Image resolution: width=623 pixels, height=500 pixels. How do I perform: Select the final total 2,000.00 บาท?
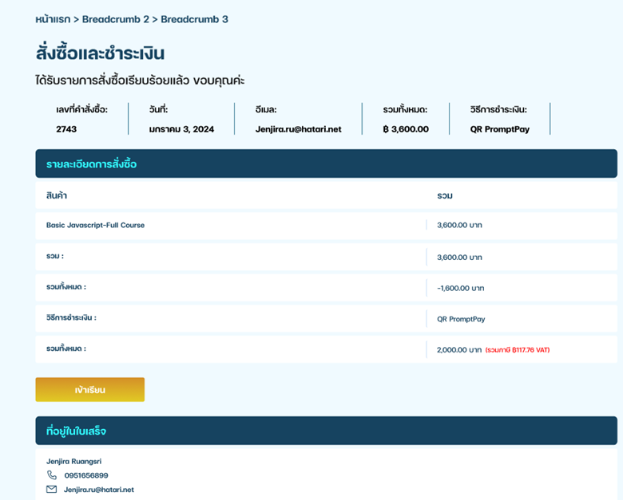tap(459, 349)
